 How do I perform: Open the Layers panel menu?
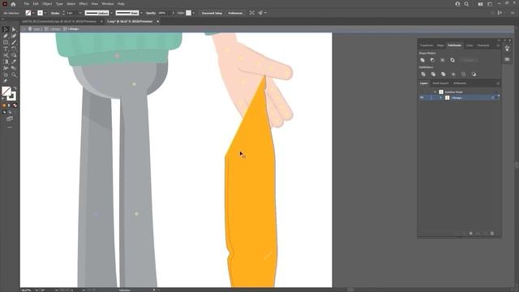click(497, 83)
